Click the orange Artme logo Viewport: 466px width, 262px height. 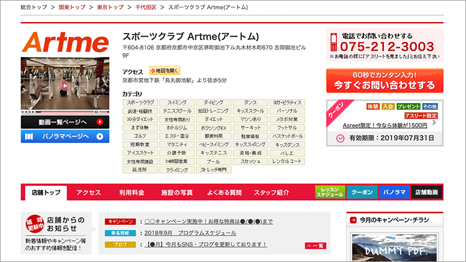tap(65, 42)
